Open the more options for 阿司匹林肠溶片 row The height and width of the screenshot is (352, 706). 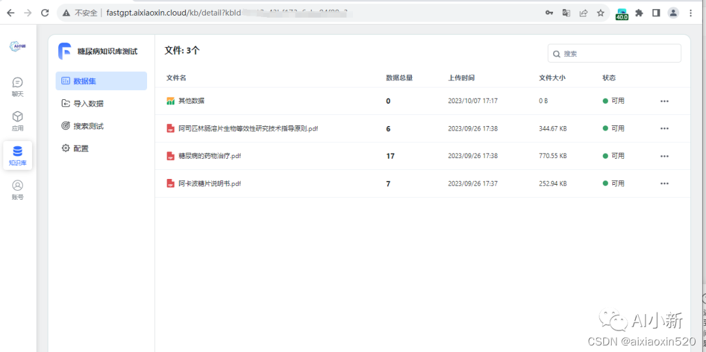pos(664,129)
